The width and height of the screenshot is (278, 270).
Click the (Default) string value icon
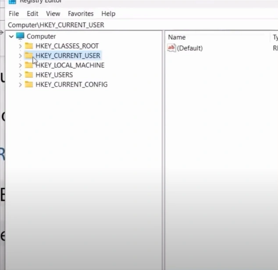click(x=171, y=48)
